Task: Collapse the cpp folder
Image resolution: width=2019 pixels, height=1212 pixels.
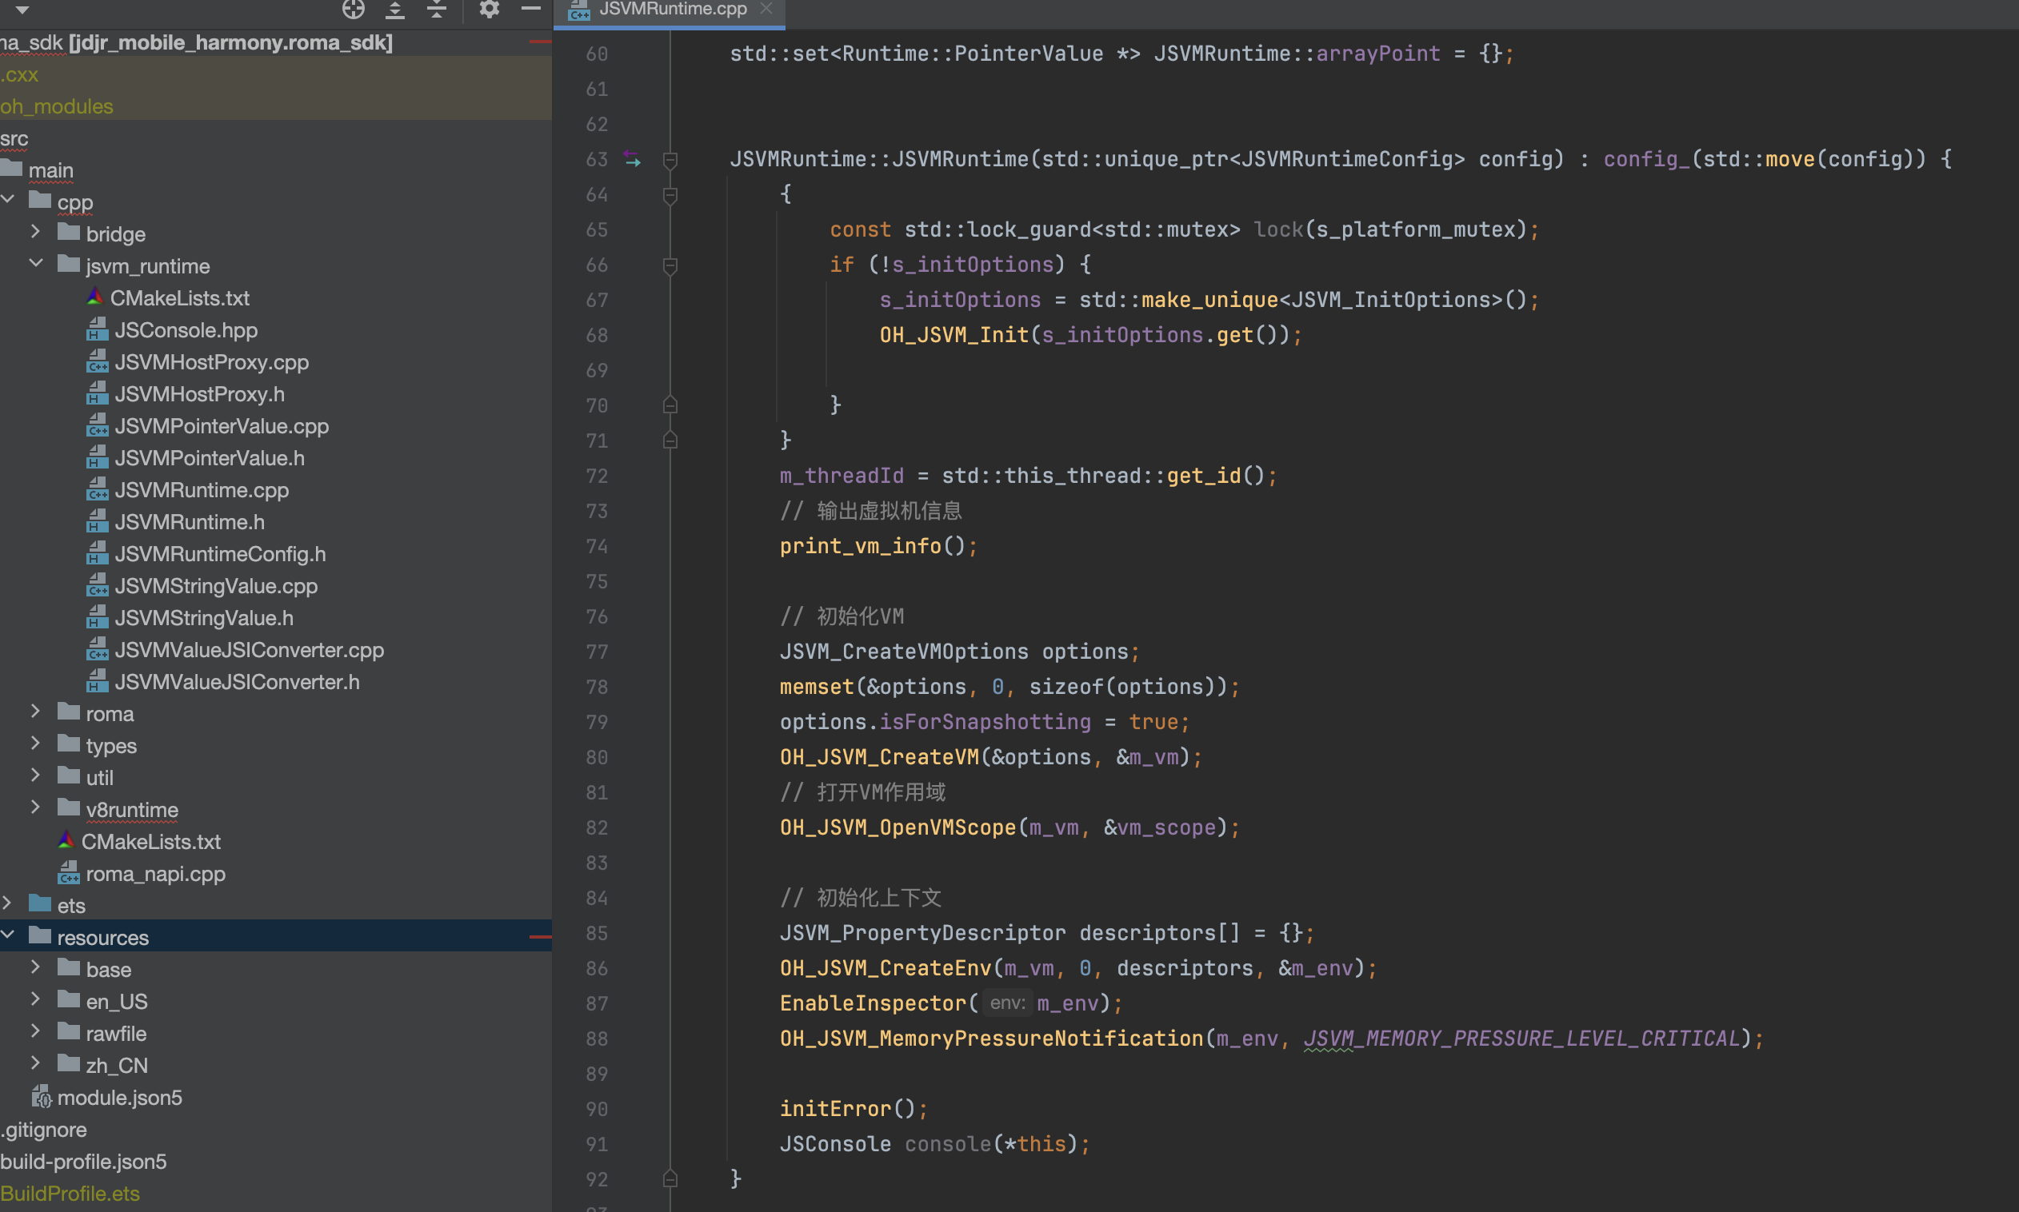Action: tap(8, 200)
